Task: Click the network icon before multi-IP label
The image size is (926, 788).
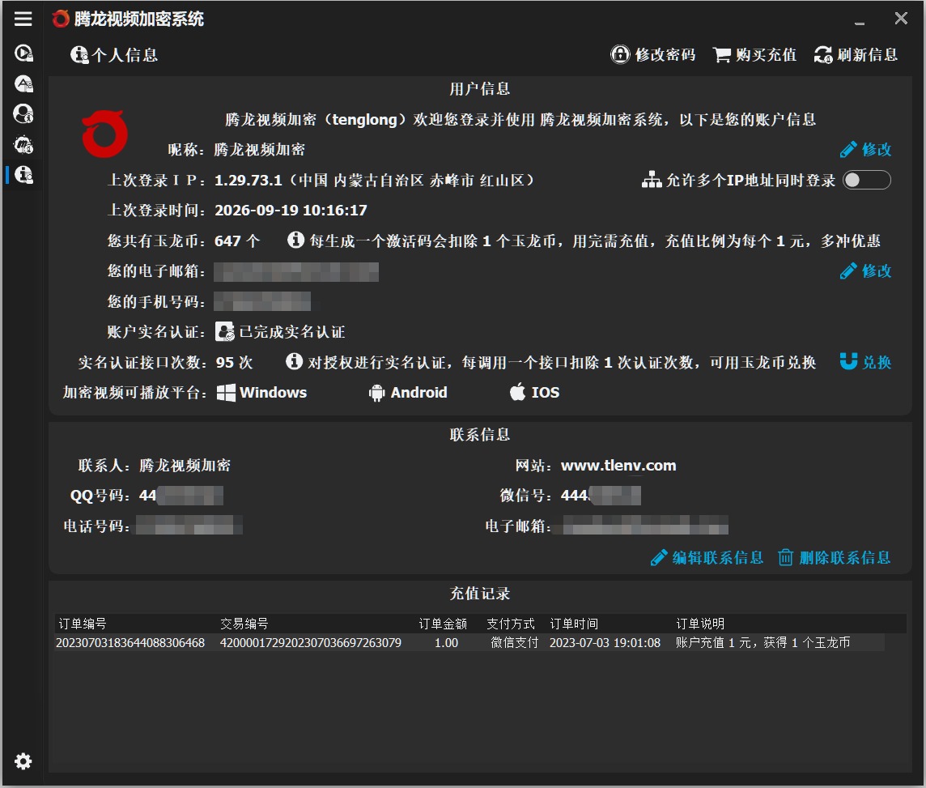Action: pos(652,180)
